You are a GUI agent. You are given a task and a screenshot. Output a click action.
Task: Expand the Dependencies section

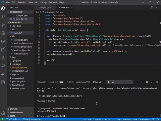point(20,112)
